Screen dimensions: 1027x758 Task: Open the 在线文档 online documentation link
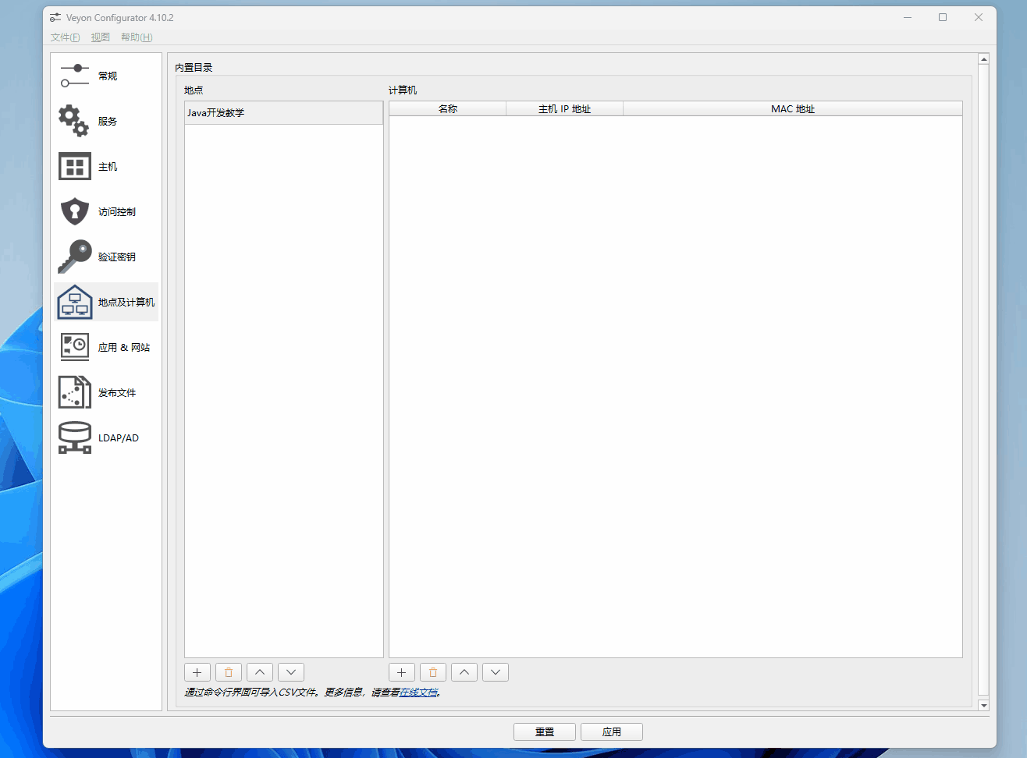[418, 692]
